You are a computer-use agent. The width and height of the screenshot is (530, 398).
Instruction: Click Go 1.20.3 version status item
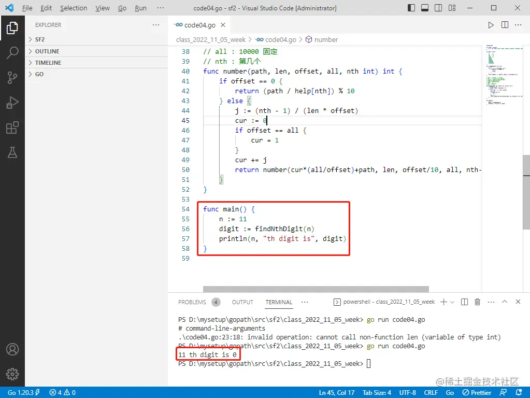[24, 393]
